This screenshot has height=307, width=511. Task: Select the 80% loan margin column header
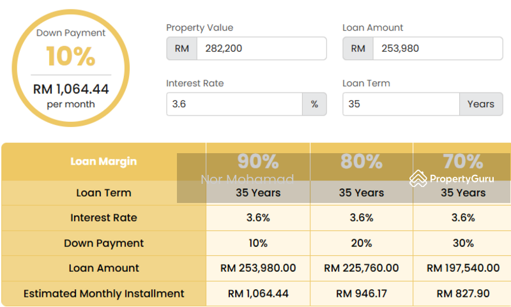[362, 161]
